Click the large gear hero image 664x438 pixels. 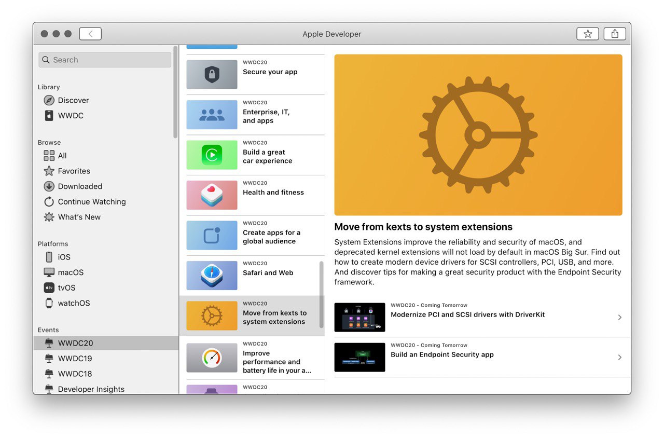(478, 135)
